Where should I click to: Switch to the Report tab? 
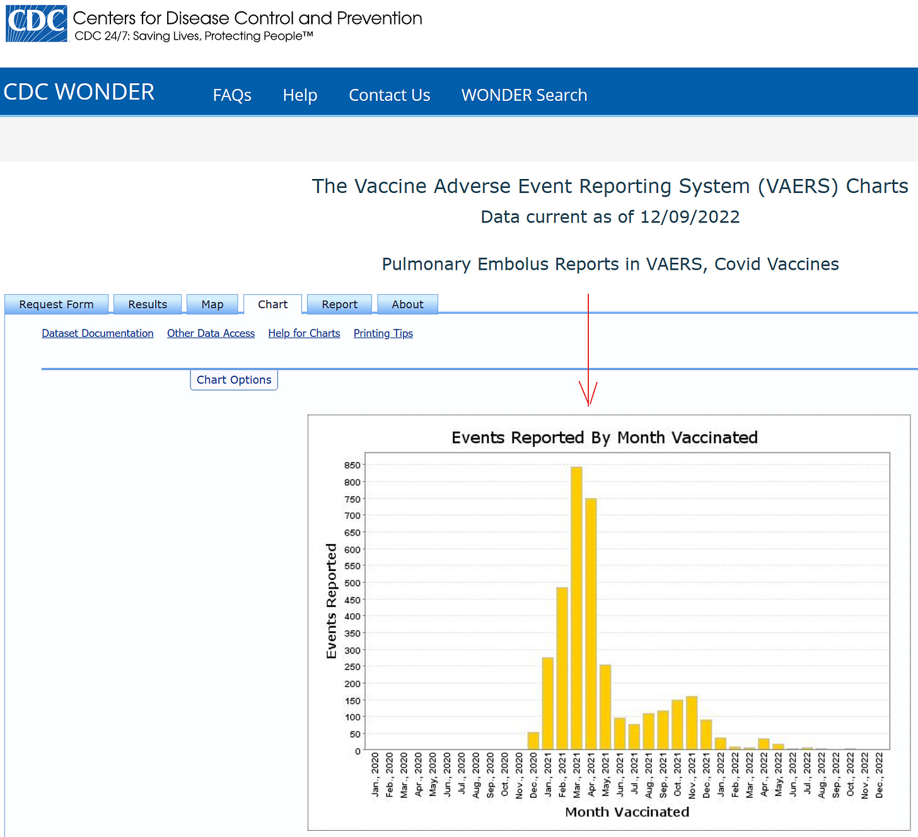click(x=339, y=304)
